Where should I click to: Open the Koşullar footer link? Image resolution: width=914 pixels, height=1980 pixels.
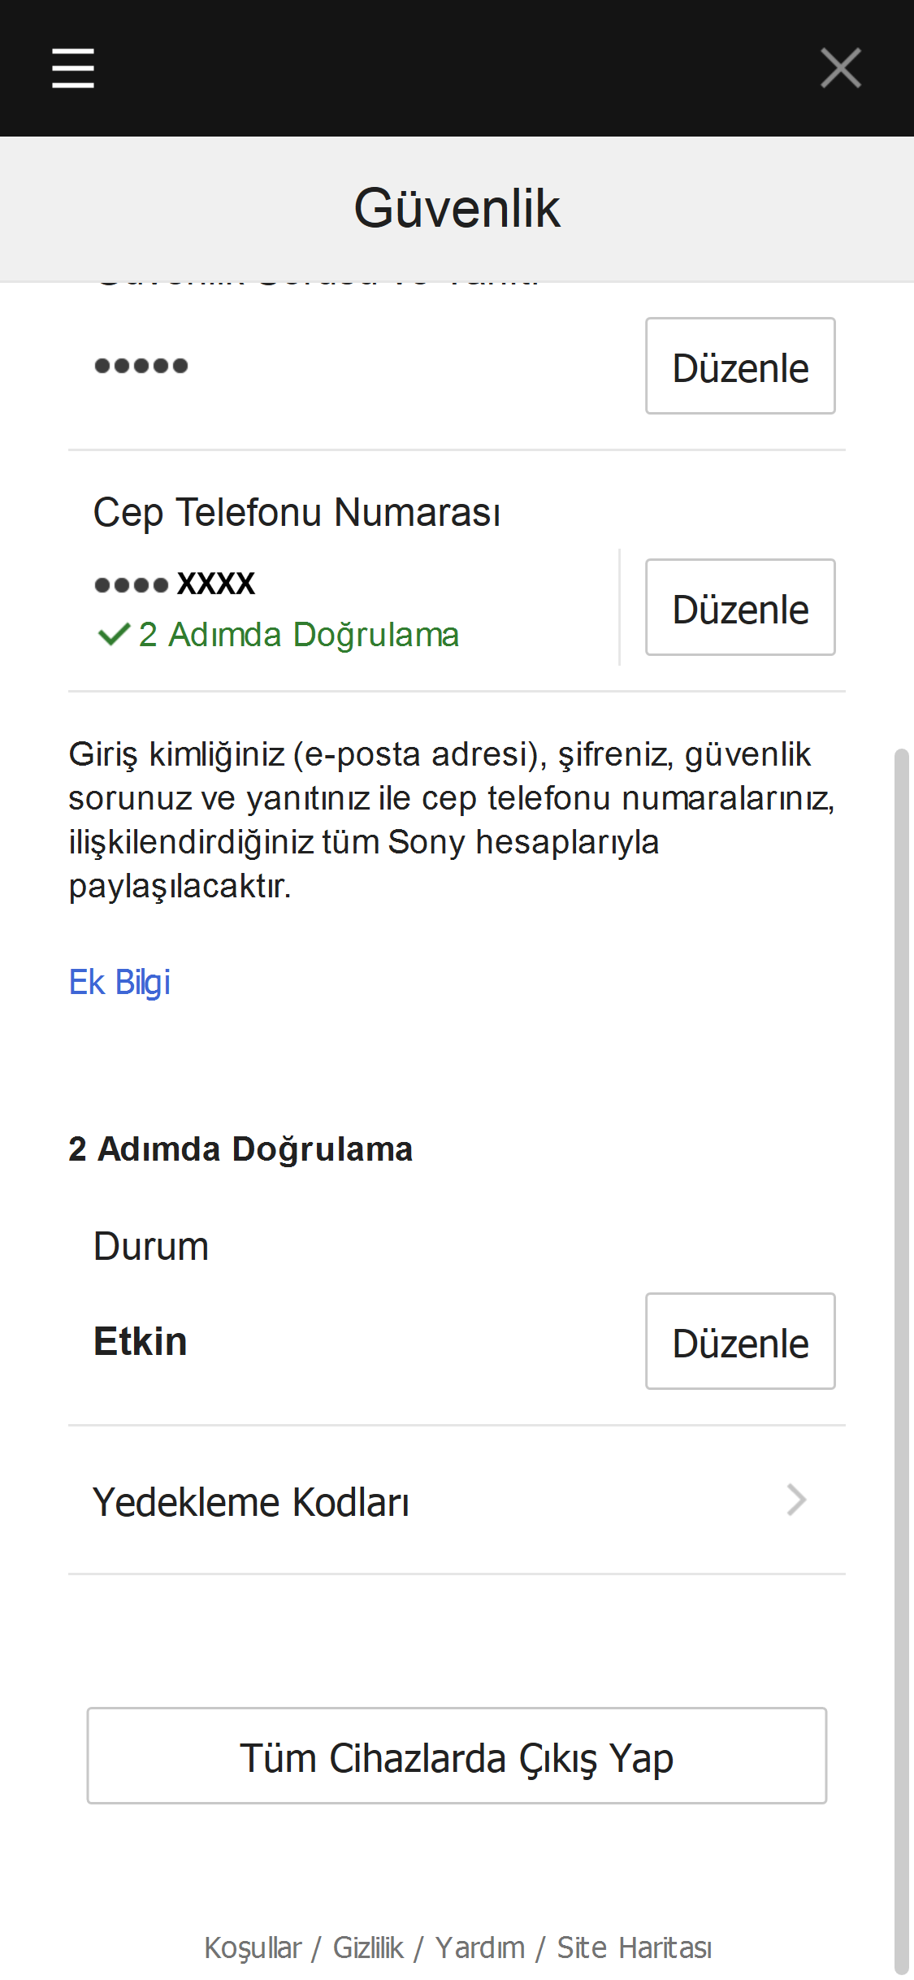[253, 1947]
